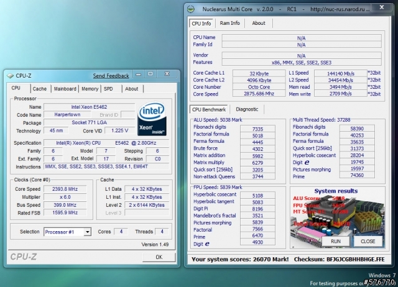Click the CPU-Z title bar app icon

[x=10, y=76]
